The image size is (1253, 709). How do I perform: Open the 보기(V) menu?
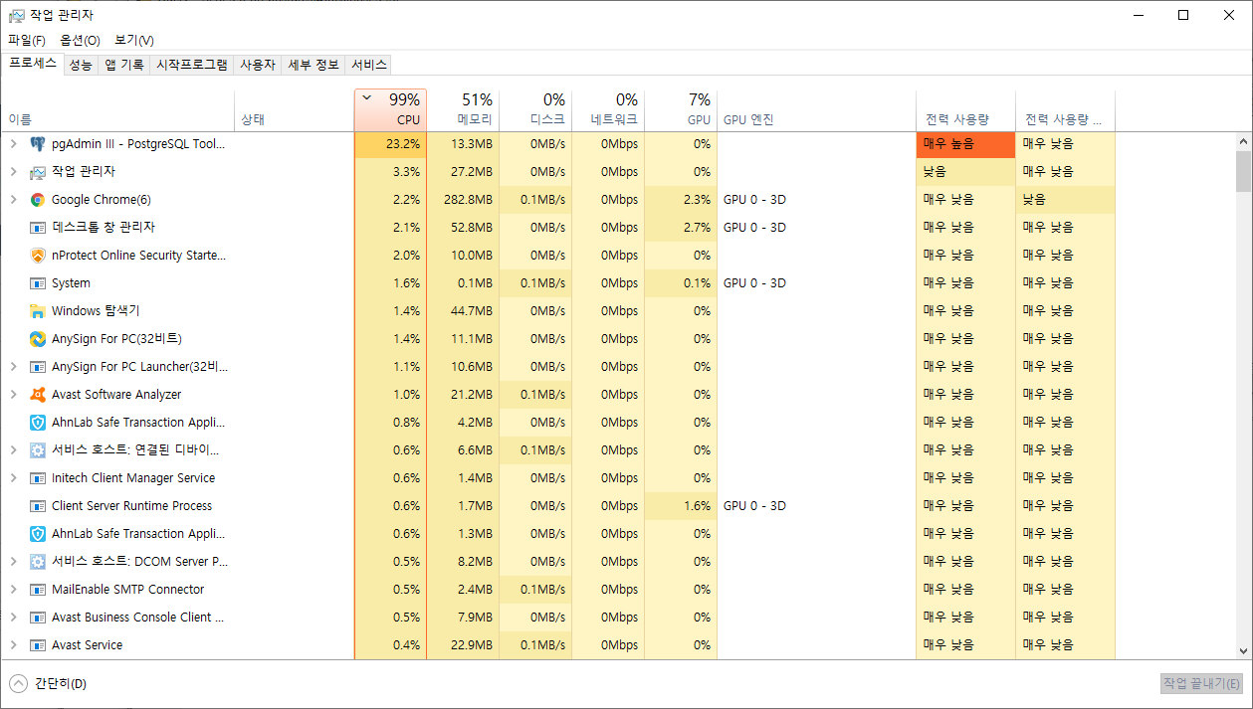[134, 40]
